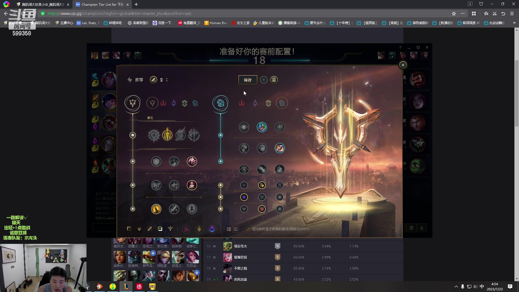The width and height of the screenshot is (519, 292).
Task: Open the 星籁歌姬 champion row
Action: click(x=303, y=257)
